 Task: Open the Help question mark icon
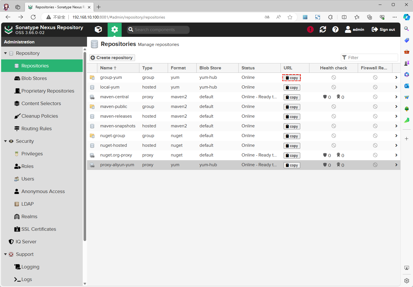pos(335,29)
